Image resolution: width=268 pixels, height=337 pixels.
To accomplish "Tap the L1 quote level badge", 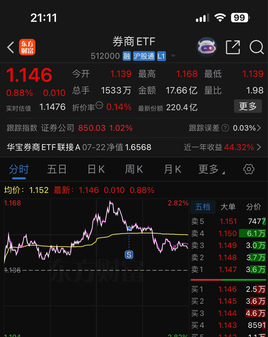I will (161, 56).
